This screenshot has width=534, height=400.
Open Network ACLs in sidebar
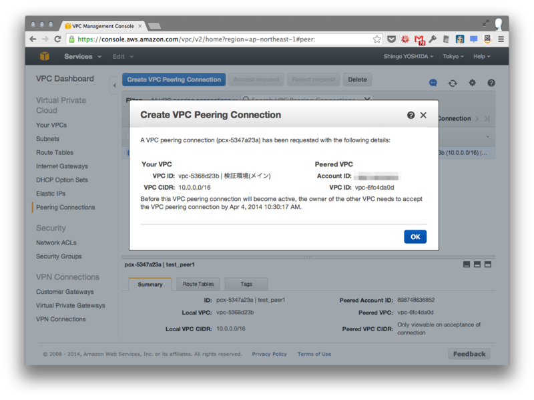[x=56, y=242]
